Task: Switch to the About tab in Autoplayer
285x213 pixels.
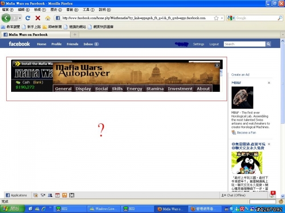Action: pyautogui.click(x=203, y=89)
